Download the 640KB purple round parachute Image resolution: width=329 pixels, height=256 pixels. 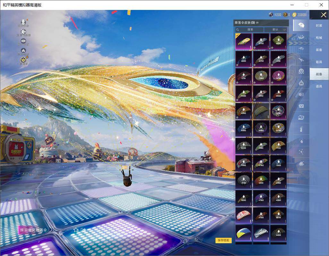coord(261,128)
